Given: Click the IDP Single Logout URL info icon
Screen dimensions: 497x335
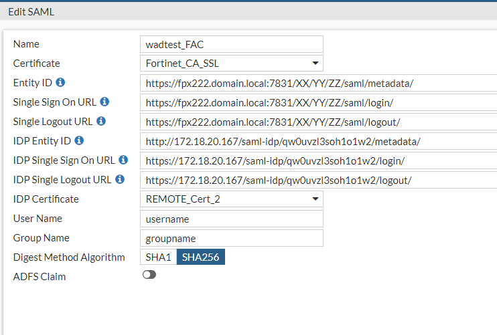Looking at the screenshot, I should [x=120, y=180].
